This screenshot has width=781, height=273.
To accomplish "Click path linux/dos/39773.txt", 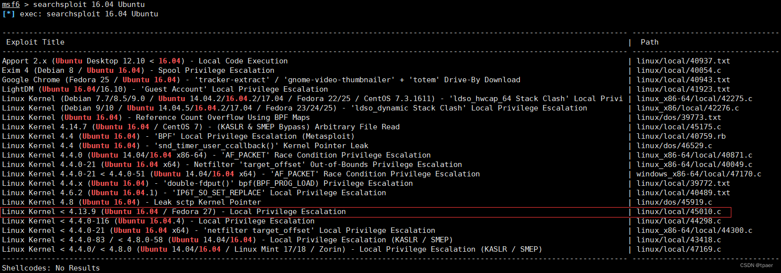I will pos(679,117).
